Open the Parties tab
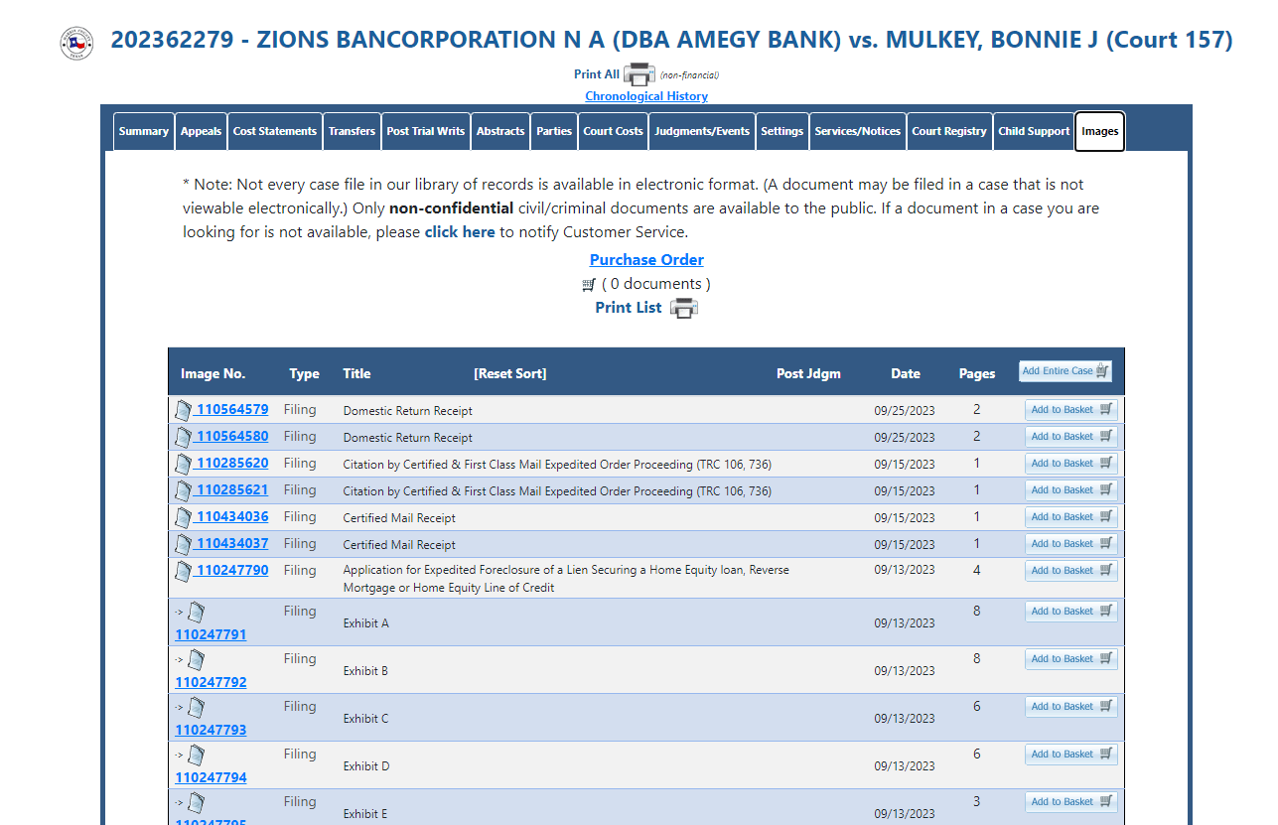The height and width of the screenshot is (825, 1278). tap(554, 131)
